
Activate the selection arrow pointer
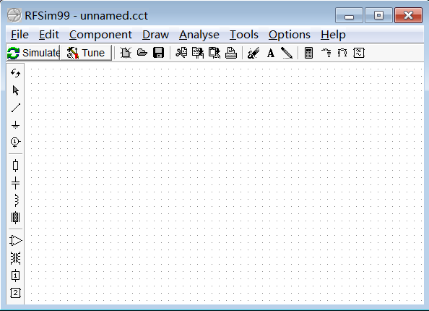point(16,90)
